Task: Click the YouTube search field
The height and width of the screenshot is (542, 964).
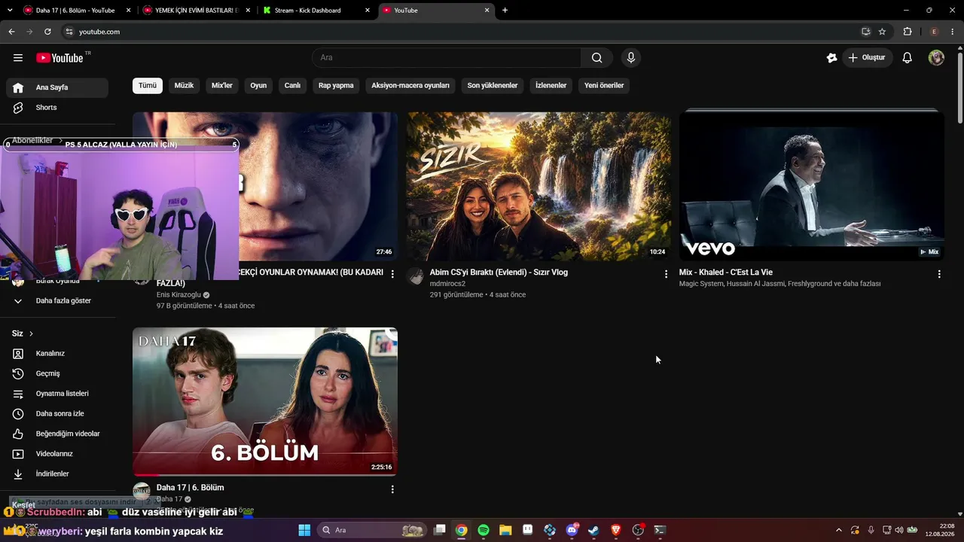Action: point(447,58)
